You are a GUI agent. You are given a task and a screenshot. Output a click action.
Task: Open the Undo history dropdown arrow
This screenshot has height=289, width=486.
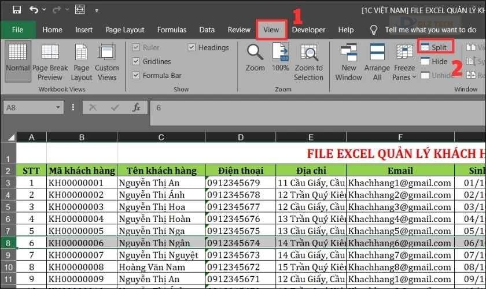(44, 10)
